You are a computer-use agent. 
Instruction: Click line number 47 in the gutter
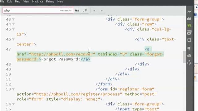tap(8, 49)
